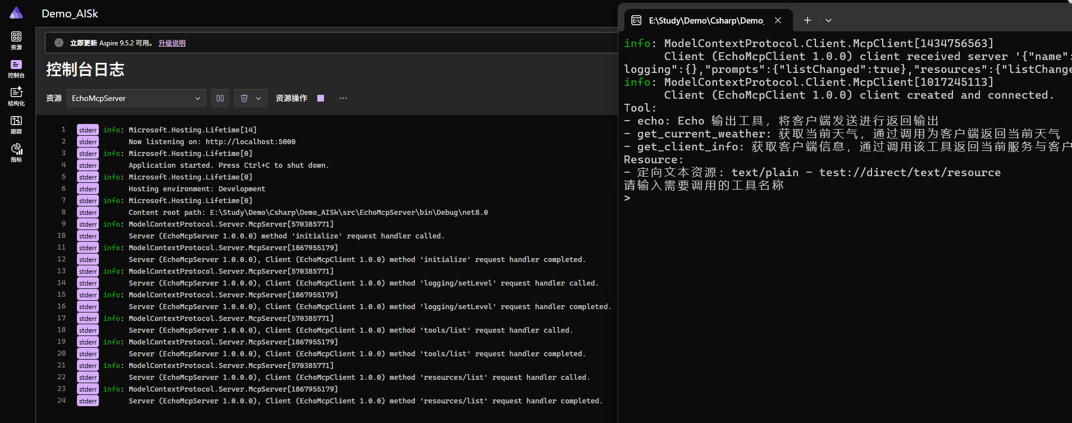The width and height of the screenshot is (1072, 423).
Task: Click line 24 'resources/list' handler completed
Action: (x=366, y=401)
